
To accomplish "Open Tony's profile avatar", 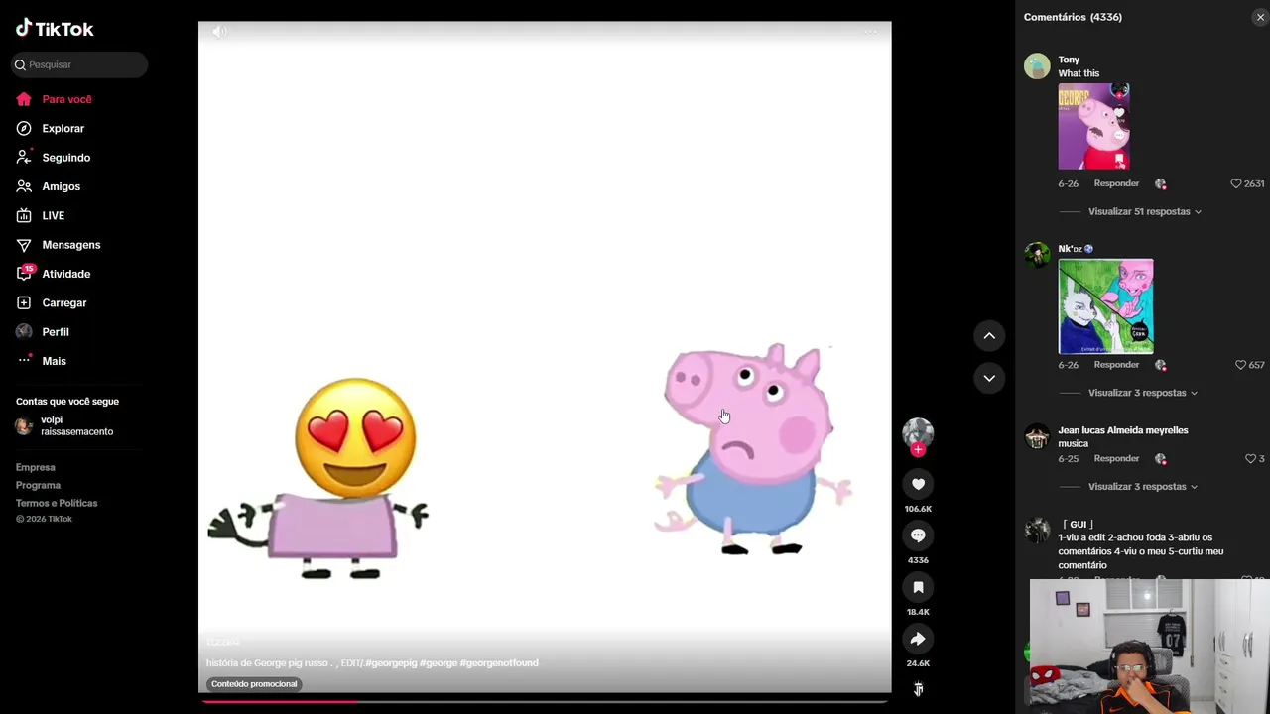I will point(1037,66).
